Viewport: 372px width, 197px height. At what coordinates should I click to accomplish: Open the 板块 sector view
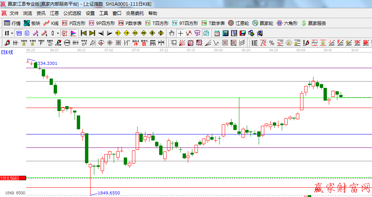pyautogui.click(x=32, y=23)
